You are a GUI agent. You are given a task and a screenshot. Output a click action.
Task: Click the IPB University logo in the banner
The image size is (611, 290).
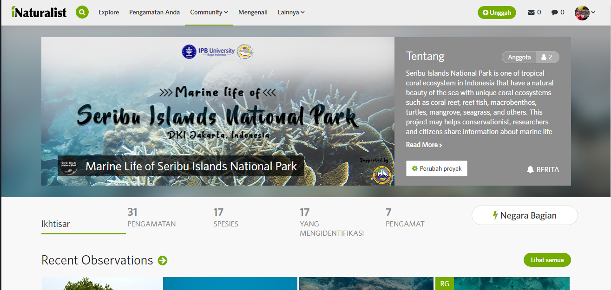(209, 52)
